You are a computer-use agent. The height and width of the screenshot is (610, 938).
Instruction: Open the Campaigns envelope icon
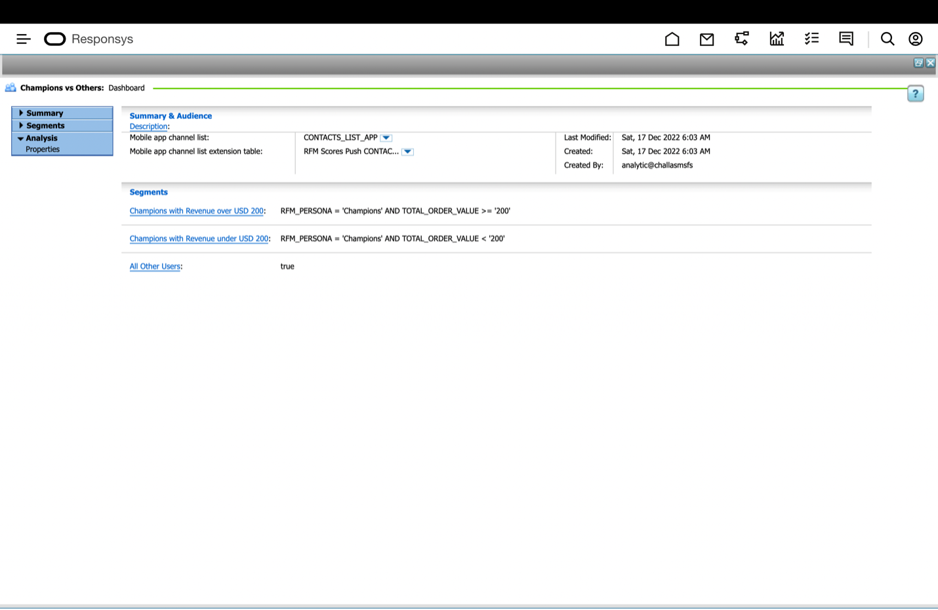click(x=706, y=39)
